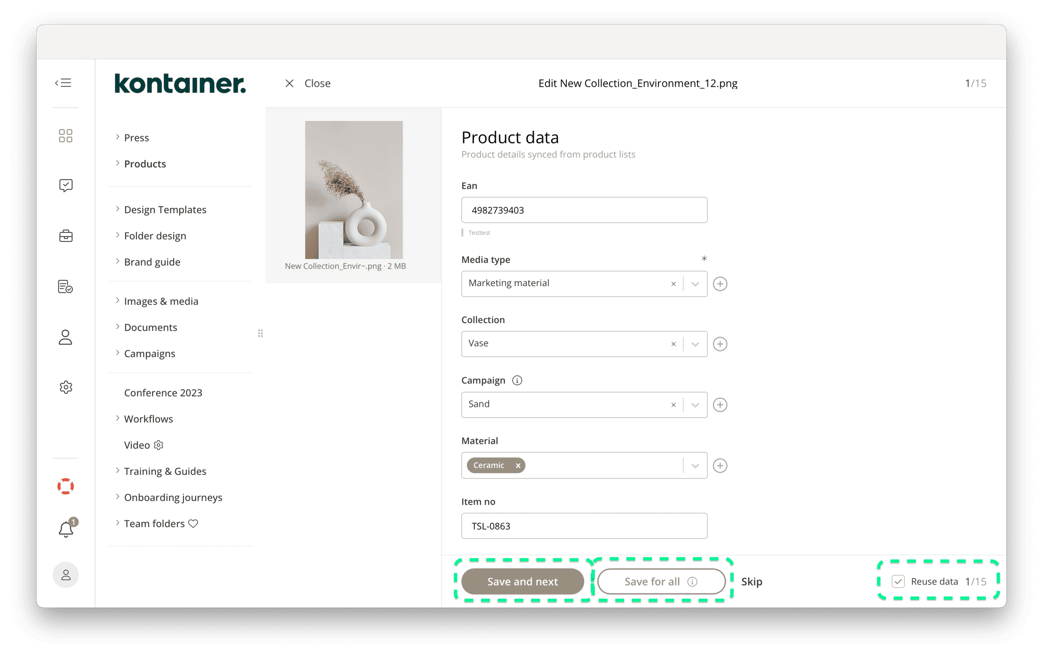Open the document approval section
Image resolution: width=1043 pixels, height=656 pixels.
[66, 286]
